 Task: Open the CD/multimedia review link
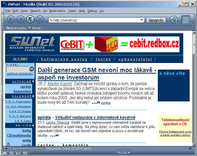(19, 135)
